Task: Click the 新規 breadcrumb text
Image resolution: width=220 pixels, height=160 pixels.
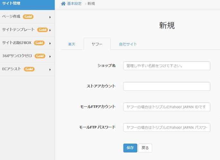Action: click(91, 4)
